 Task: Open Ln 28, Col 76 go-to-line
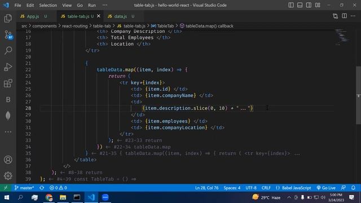(x=207, y=188)
